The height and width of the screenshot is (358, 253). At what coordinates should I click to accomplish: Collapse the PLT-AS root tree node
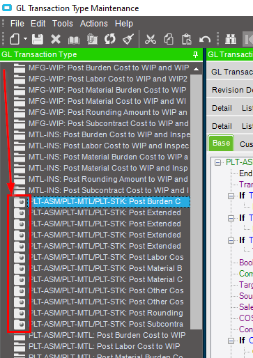point(217,162)
